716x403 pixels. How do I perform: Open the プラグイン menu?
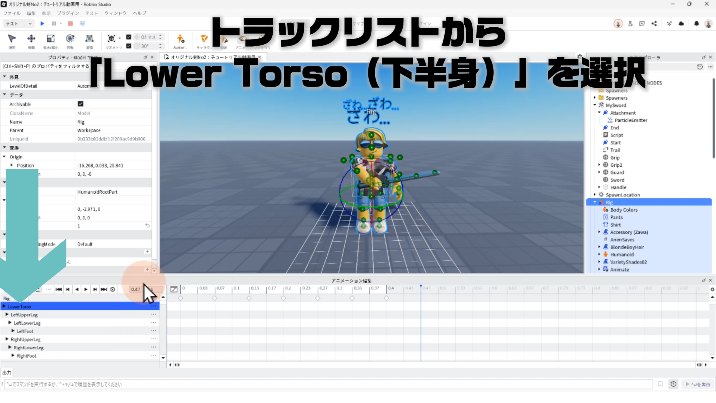click(68, 13)
